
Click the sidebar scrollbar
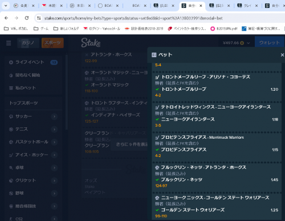point(67,93)
